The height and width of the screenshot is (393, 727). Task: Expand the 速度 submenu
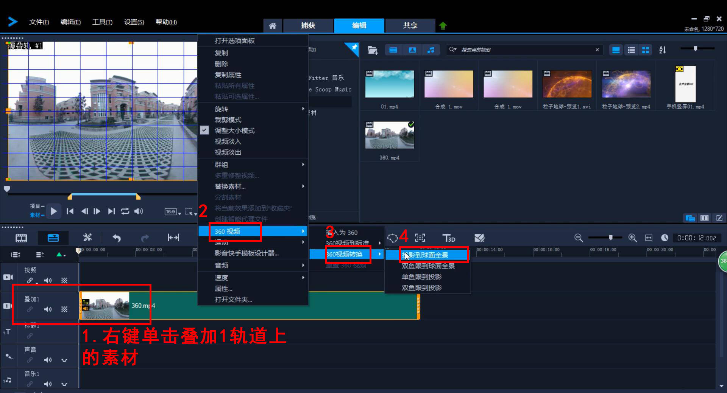tap(222, 277)
